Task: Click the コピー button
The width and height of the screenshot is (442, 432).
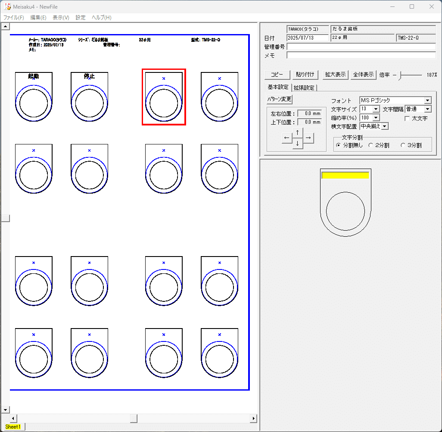Action: click(277, 75)
